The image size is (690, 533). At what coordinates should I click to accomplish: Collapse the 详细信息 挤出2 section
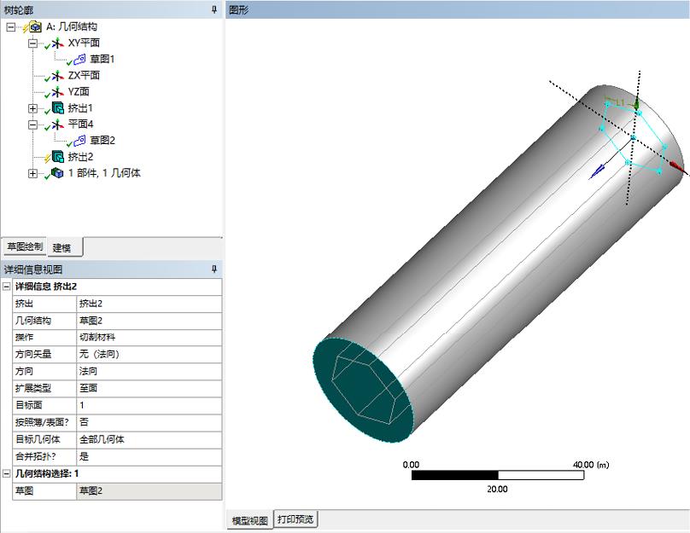[7, 287]
